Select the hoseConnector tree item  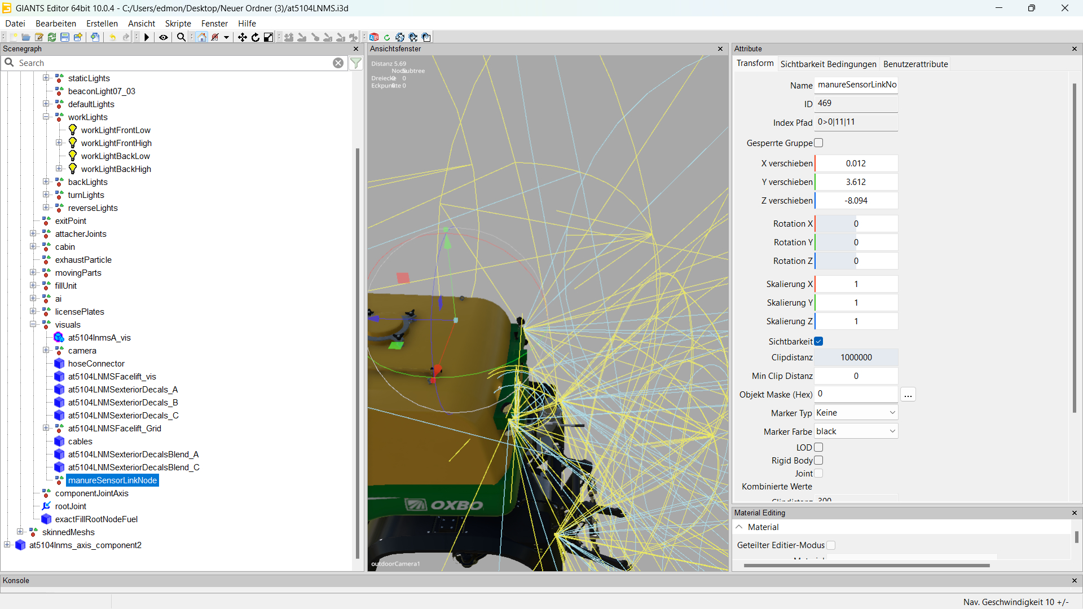click(96, 364)
